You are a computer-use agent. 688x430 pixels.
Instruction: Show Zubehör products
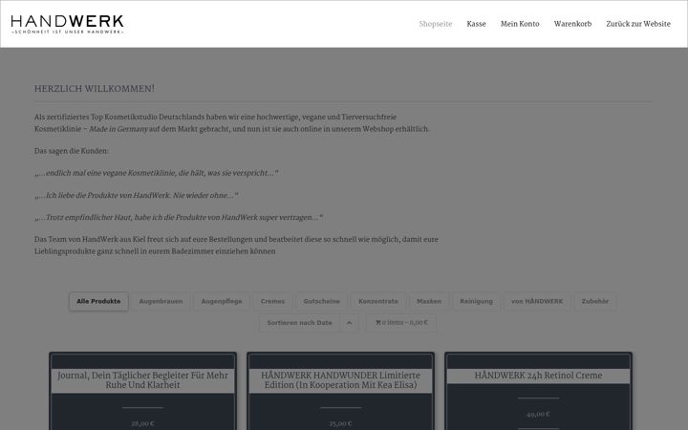(595, 301)
